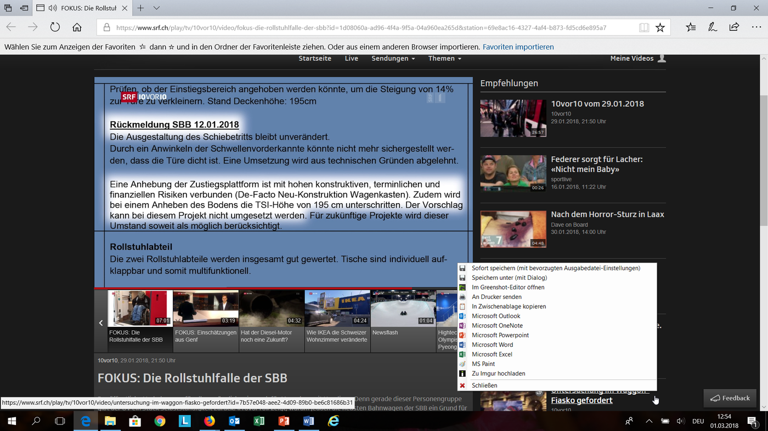Open Windows Start menu
This screenshot has height=431, width=768.
click(12, 421)
